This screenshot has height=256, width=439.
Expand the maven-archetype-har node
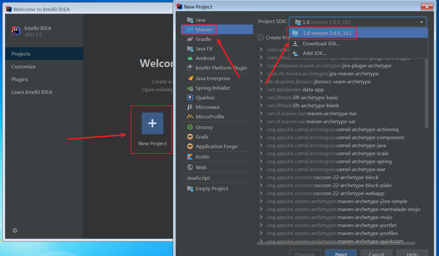point(261,113)
